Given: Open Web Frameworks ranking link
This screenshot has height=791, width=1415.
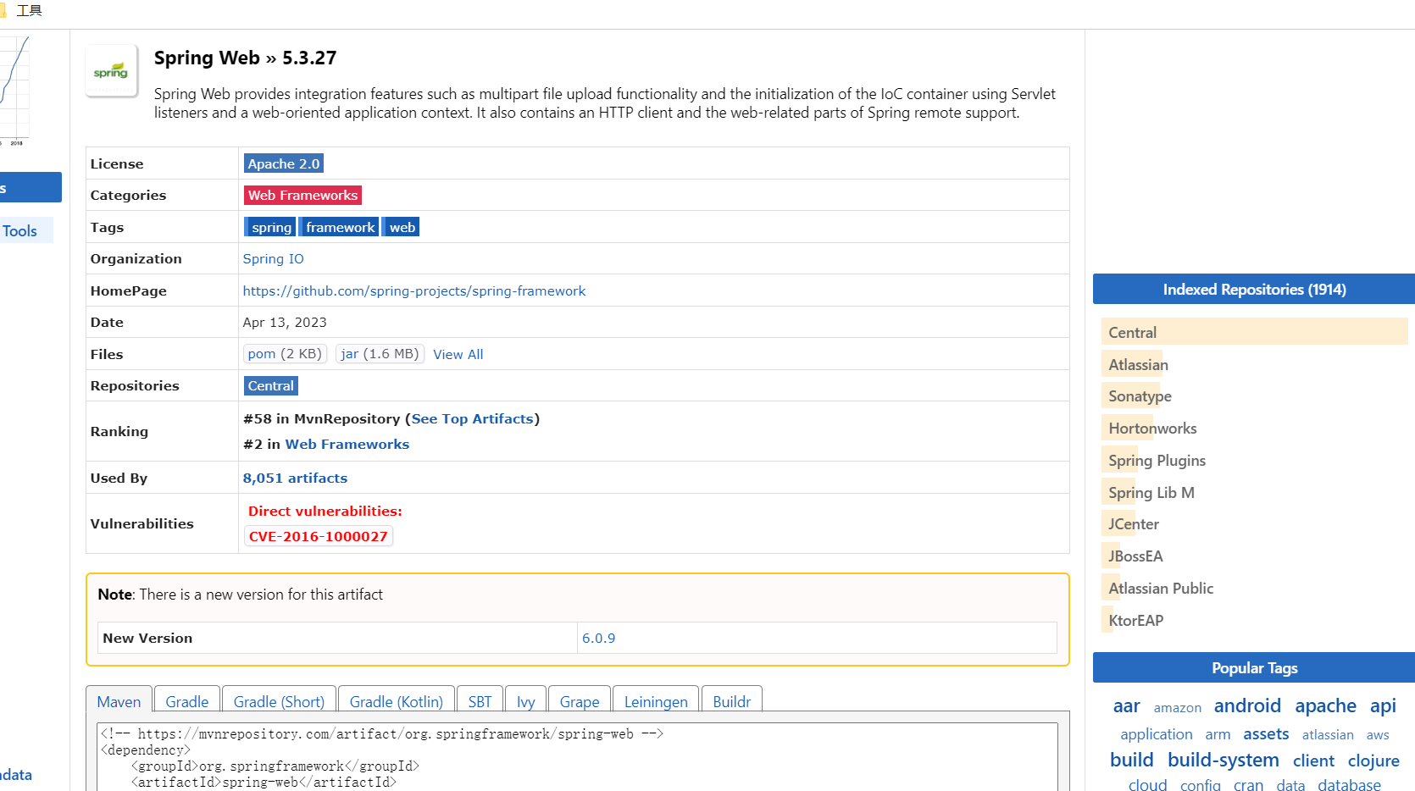Looking at the screenshot, I should click(347, 444).
